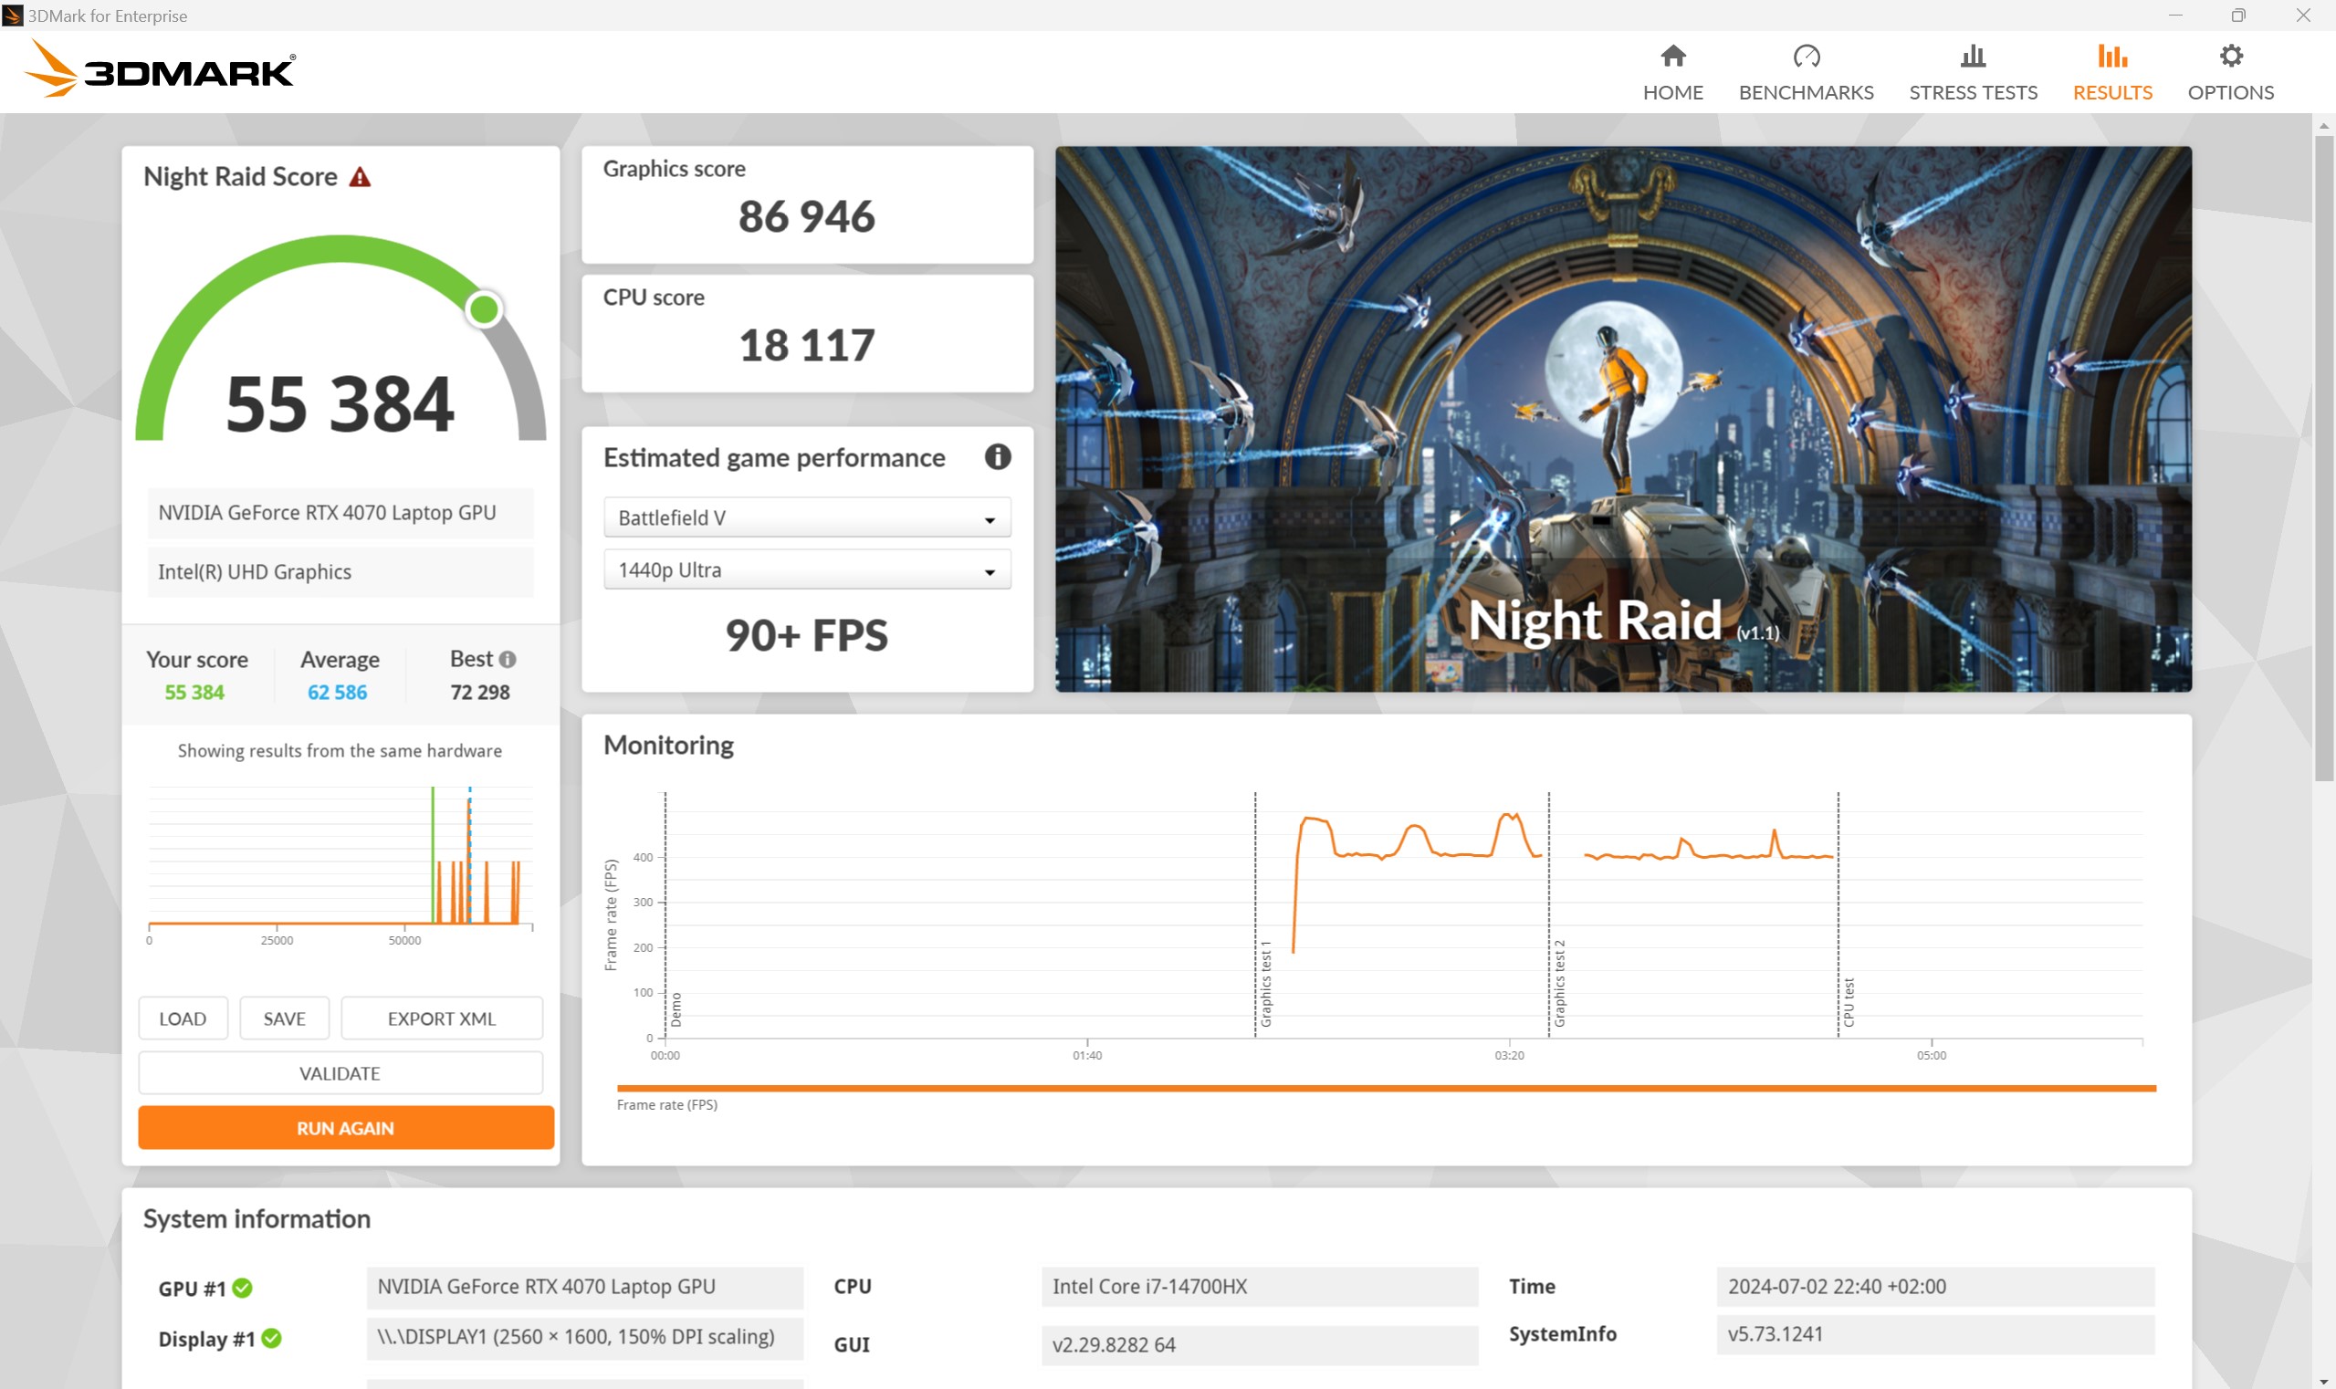This screenshot has height=1389, width=2336.
Task: Expand the 1440p Ultra resolution dropdown
Action: point(806,570)
